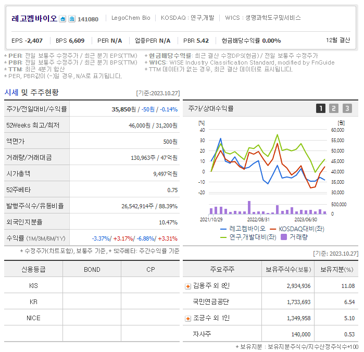Screen dimensions: 364x352
Task: Click the shares held value 1,349,958
Action: [298, 318]
